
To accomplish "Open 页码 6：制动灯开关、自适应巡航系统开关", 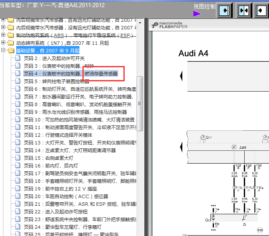I will click(x=80, y=89).
